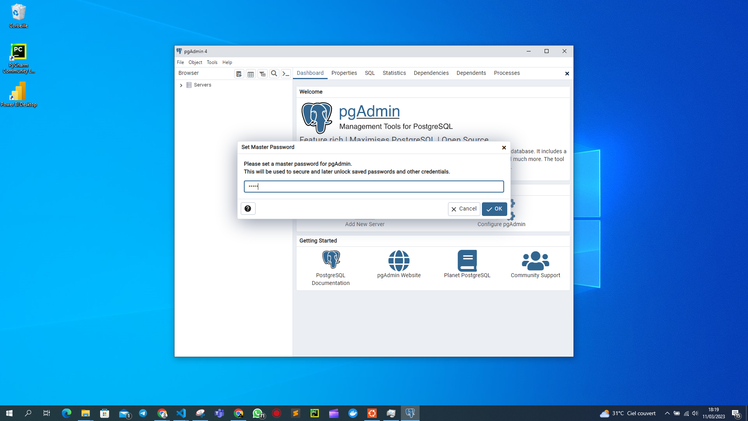Open File Explorer from taskbar
Viewport: 748px width, 421px height.
(x=86, y=413)
